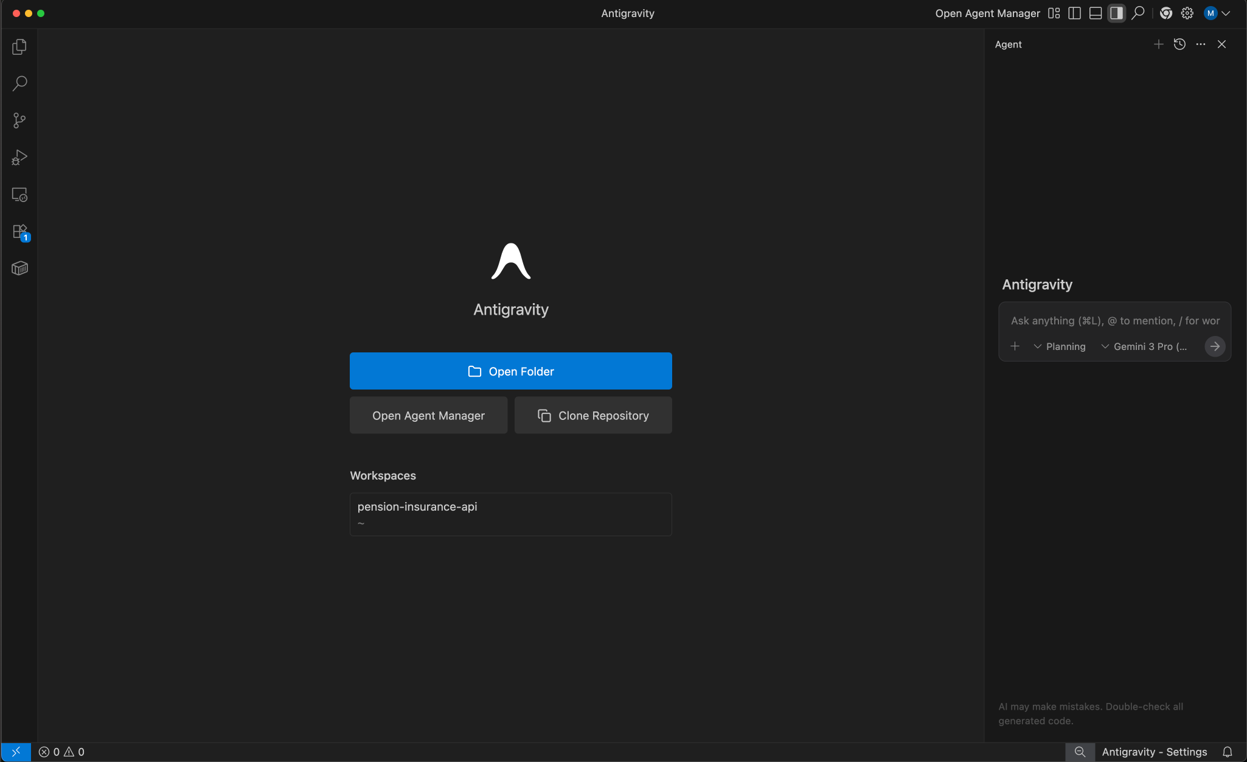Click the Clone Repository button

click(593, 416)
